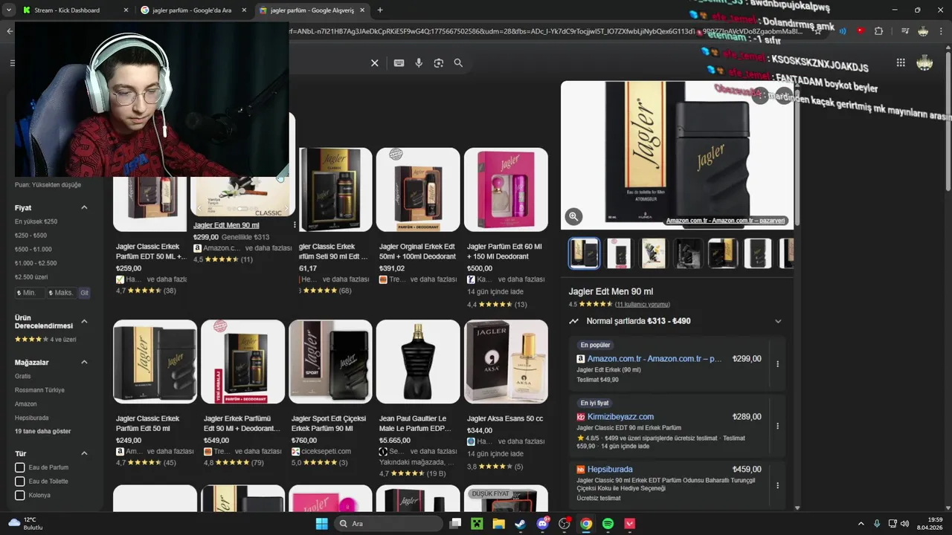Filter by price ₺1.000 - ₺2.500
Viewport: 952px width, 535px height.
36,263
